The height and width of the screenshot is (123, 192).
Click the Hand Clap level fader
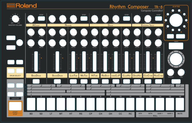click(116, 61)
